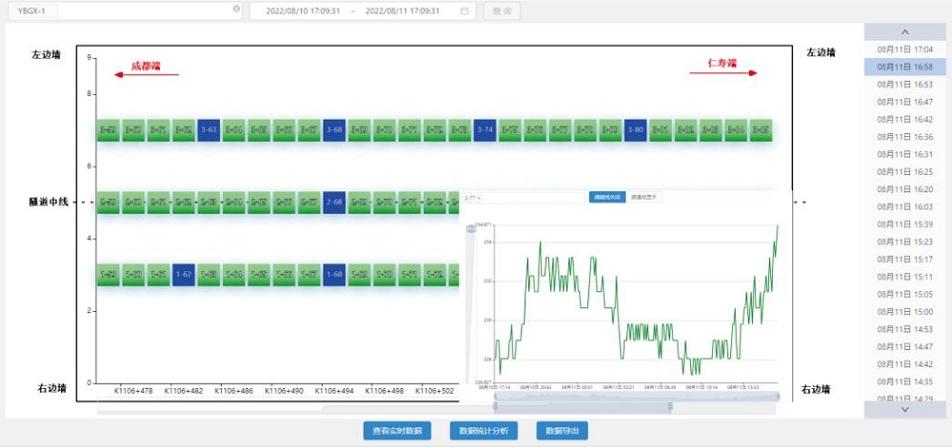Open the 2-77 sensor dropdown in chart popup
The image size is (952, 447).
pos(524,198)
